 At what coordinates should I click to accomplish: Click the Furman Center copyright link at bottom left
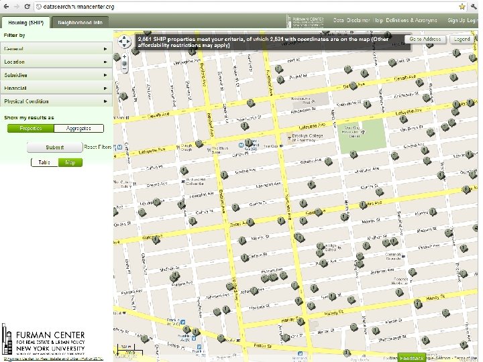53,359
